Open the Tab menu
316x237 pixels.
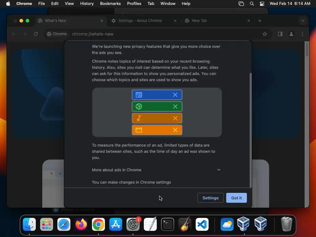tap(151, 4)
